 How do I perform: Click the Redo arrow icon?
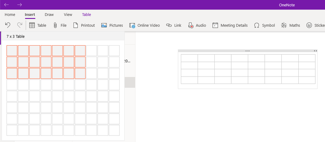pos(20,25)
